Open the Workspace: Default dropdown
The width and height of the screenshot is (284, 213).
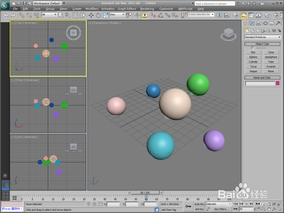[x=48, y=3]
